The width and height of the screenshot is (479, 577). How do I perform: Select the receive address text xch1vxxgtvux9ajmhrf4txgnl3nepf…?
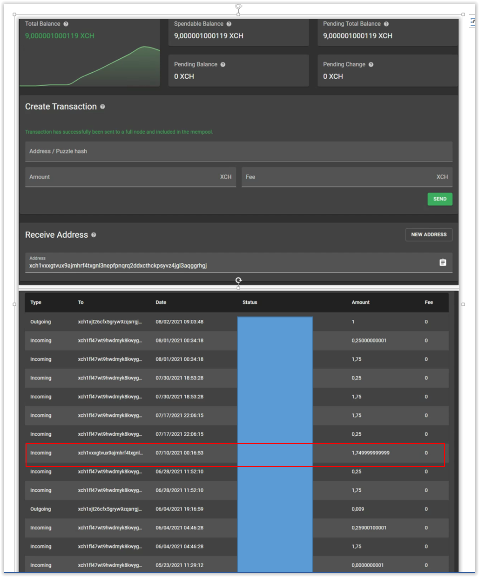tap(118, 266)
